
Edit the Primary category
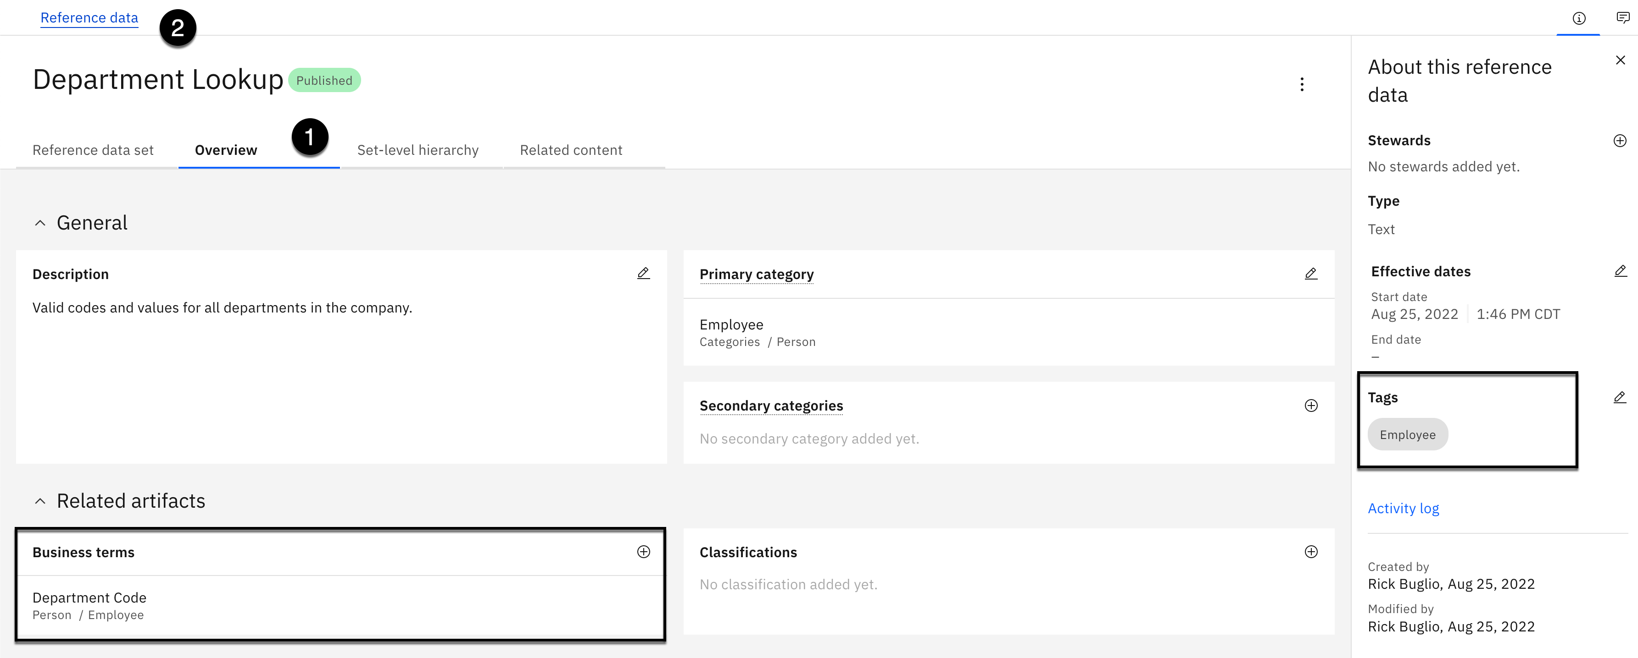pyautogui.click(x=1310, y=274)
